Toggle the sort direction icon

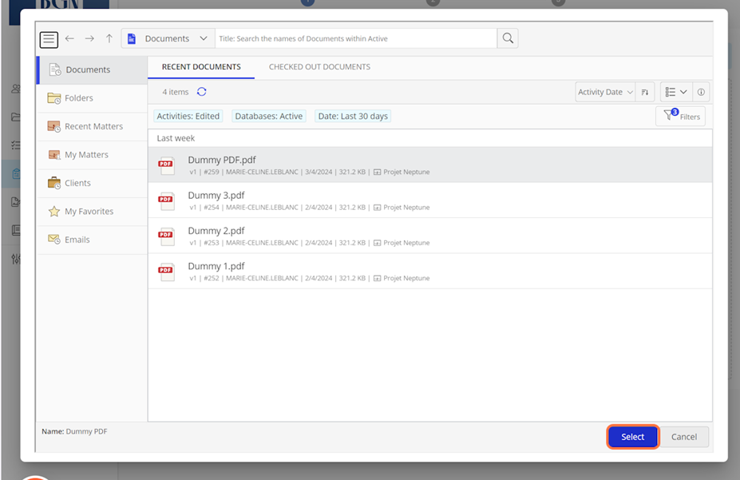645,93
